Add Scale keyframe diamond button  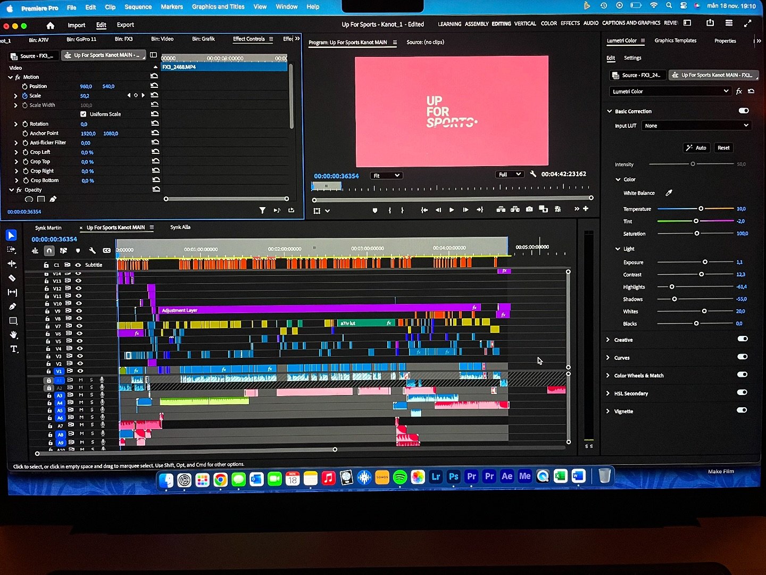pyautogui.click(x=136, y=95)
